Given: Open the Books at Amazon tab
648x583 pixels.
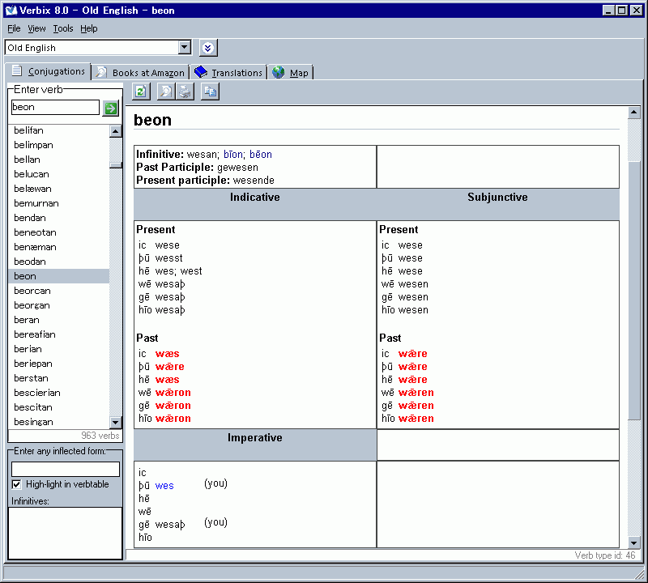Looking at the screenshot, I should coord(140,73).
